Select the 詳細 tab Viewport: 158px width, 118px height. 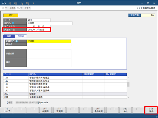9,36
